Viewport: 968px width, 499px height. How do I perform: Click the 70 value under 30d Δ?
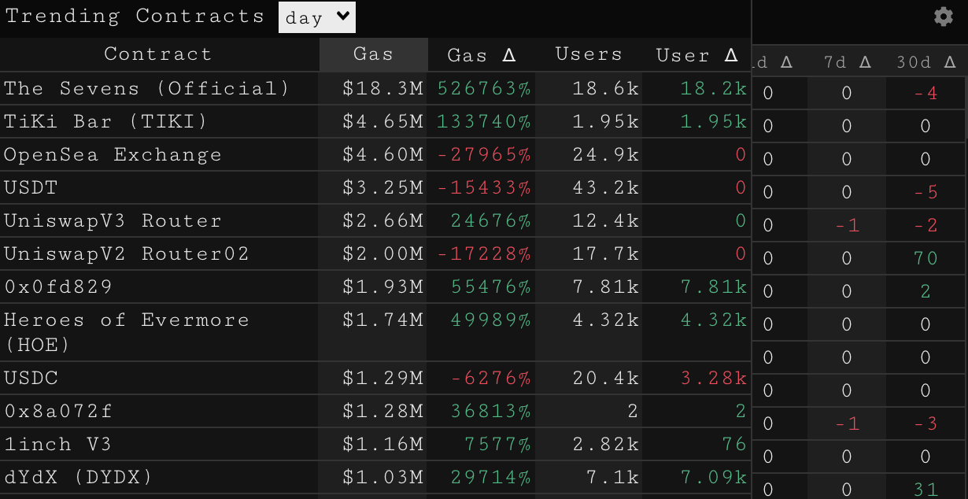[x=926, y=258]
